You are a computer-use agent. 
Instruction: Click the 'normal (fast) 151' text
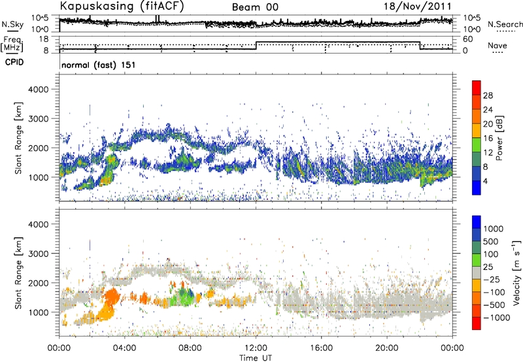(x=99, y=65)
